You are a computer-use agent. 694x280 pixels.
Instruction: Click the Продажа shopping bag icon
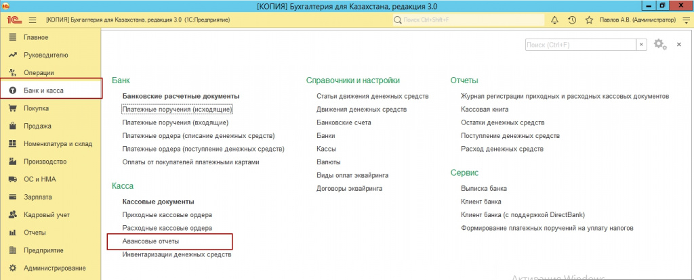[x=13, y=126]
